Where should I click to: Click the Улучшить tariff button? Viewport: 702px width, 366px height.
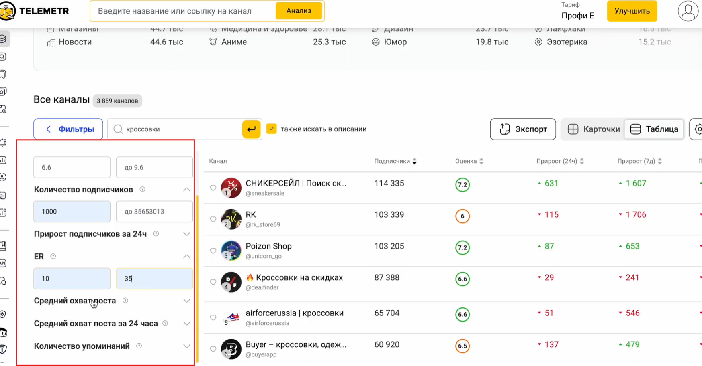point(632,11)
